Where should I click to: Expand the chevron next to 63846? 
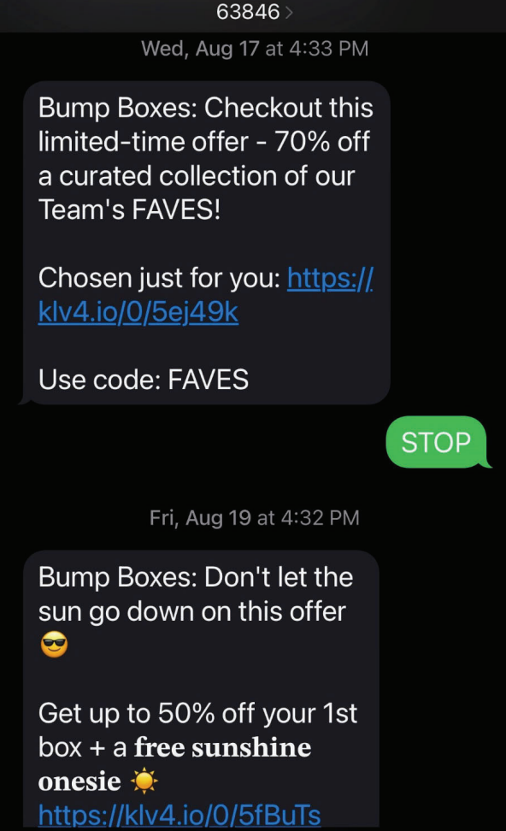pos(289,12)
